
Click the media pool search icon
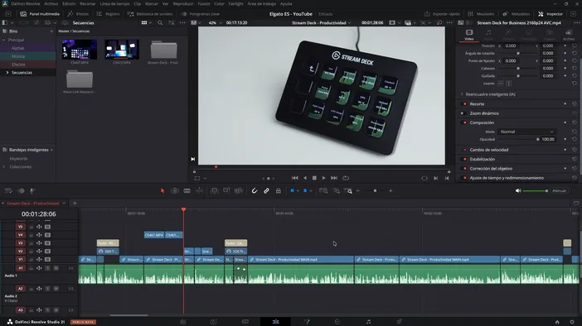click(x=160, y=22)
